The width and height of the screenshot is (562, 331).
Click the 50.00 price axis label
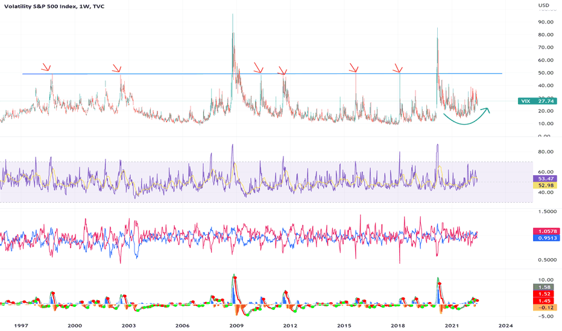(545, 73)
